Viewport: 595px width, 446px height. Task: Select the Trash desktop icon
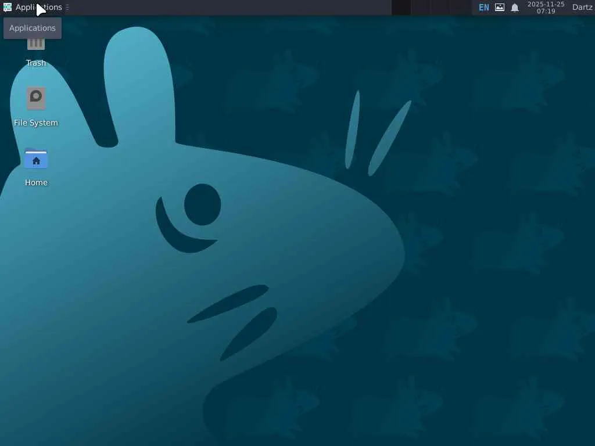point(36,52)
